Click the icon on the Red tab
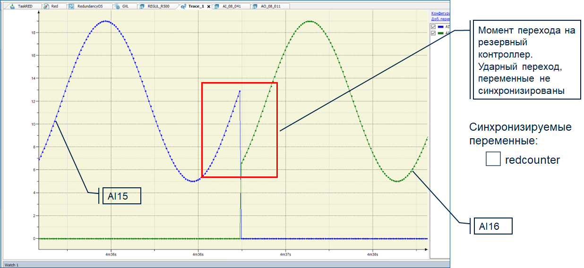The image size is (584, 268). coord(46,7)
